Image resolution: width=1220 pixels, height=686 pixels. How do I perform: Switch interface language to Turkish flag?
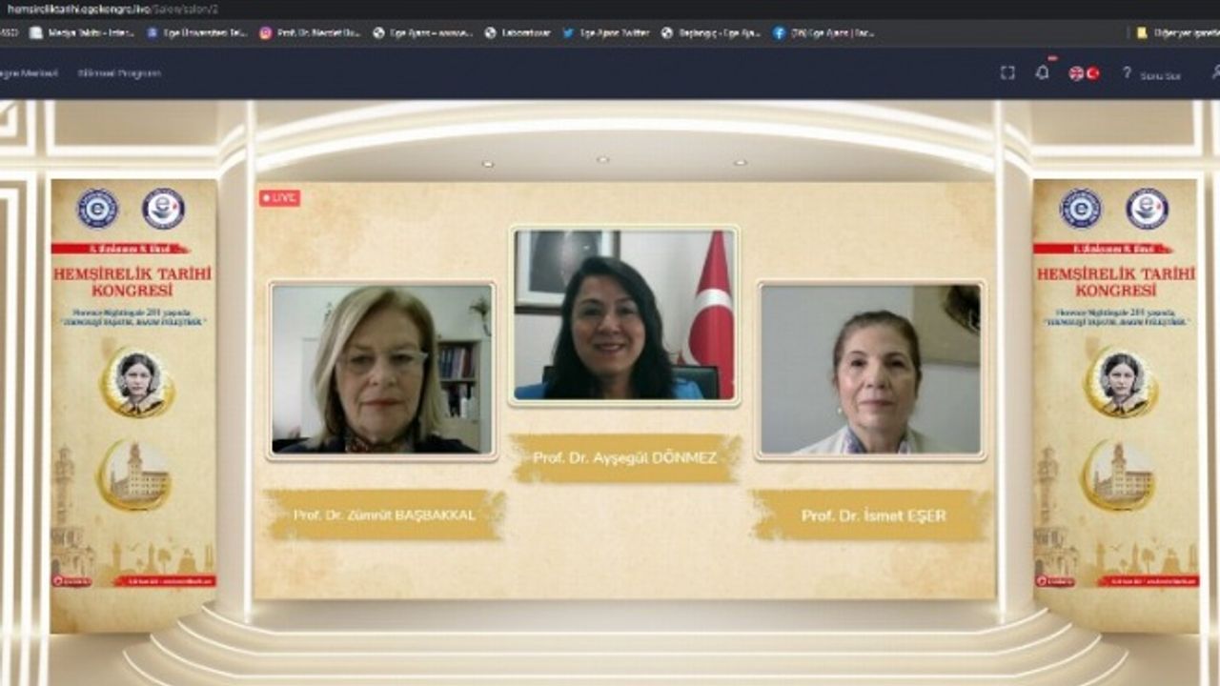[1096, 72]
